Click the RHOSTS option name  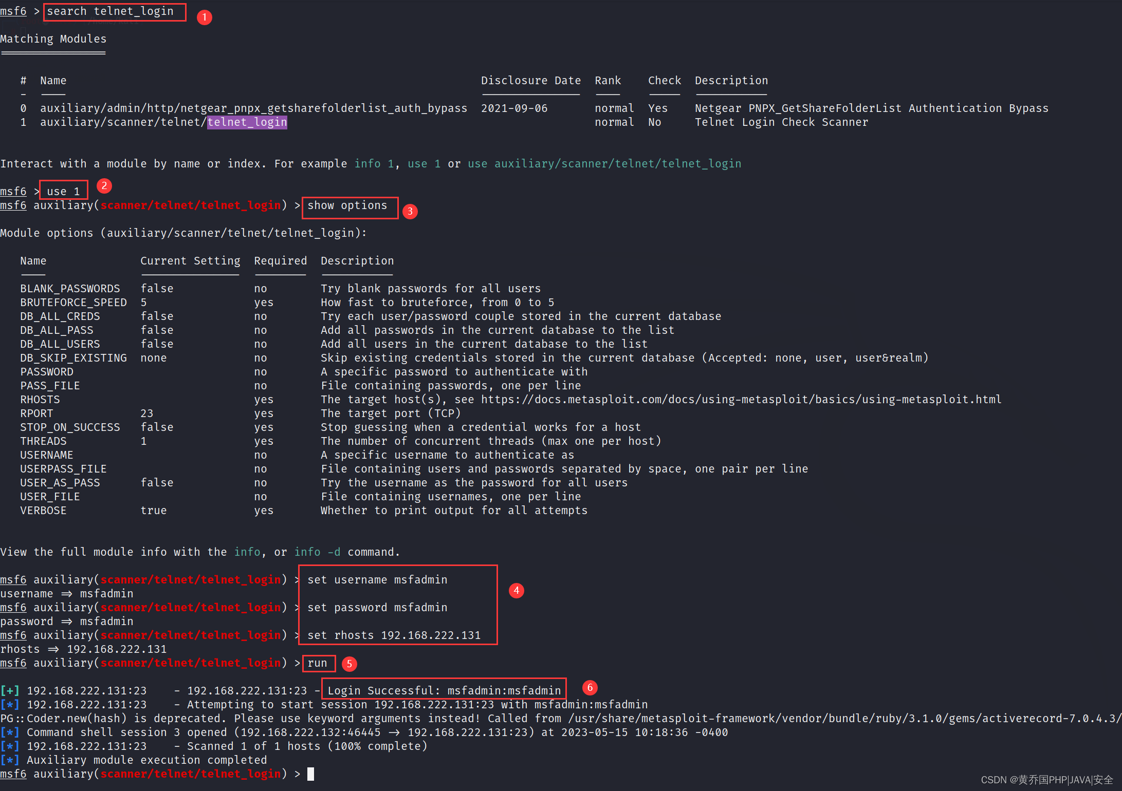tap(40, 400)
